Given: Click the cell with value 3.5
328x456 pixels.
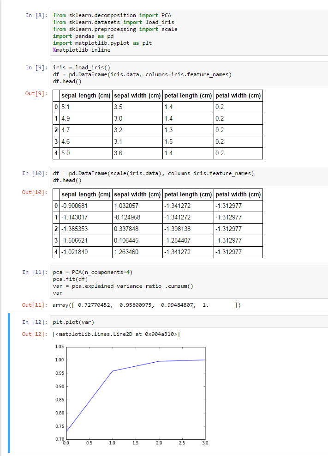Looking at the screenshot, I should point(137,107).
